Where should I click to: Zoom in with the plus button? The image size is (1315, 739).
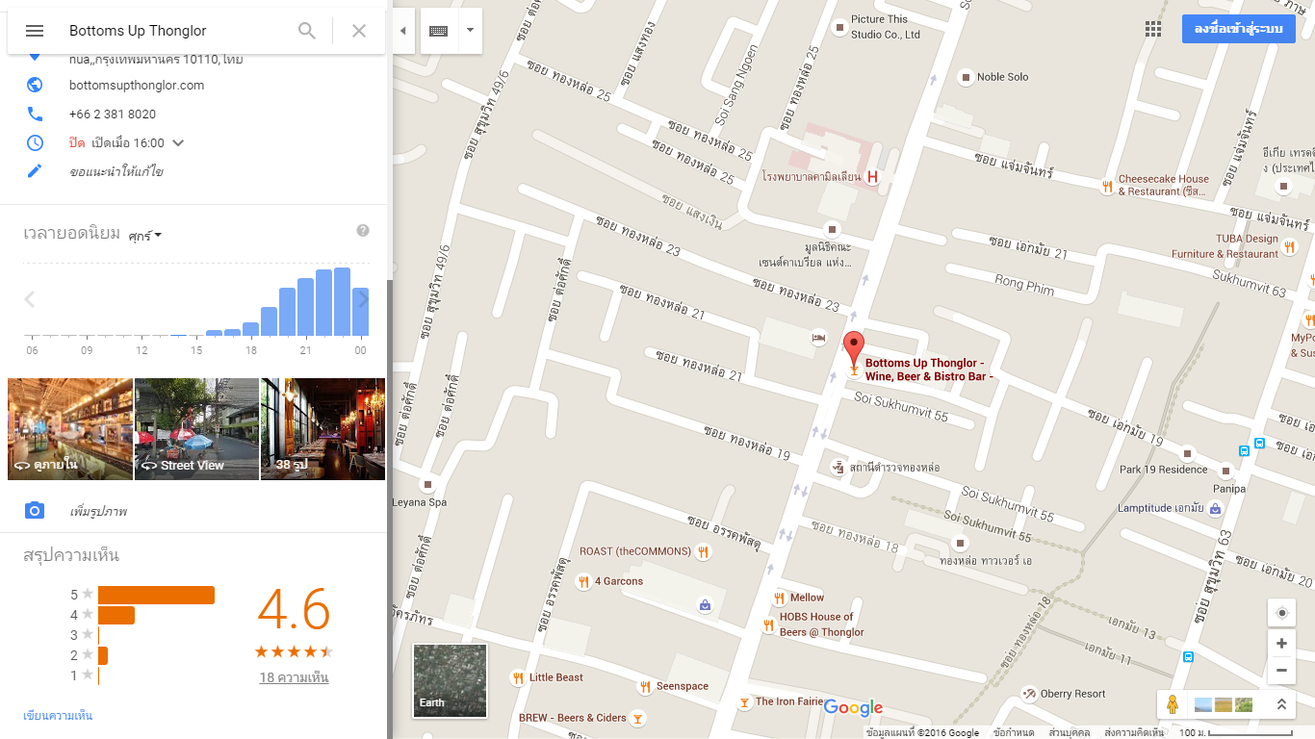click(x=1281, y=644)
